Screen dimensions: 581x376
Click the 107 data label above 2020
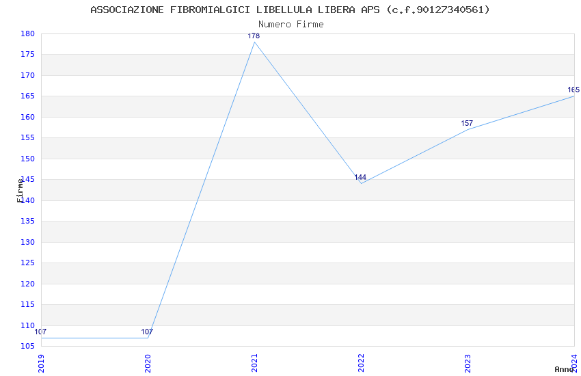point(147,332)
